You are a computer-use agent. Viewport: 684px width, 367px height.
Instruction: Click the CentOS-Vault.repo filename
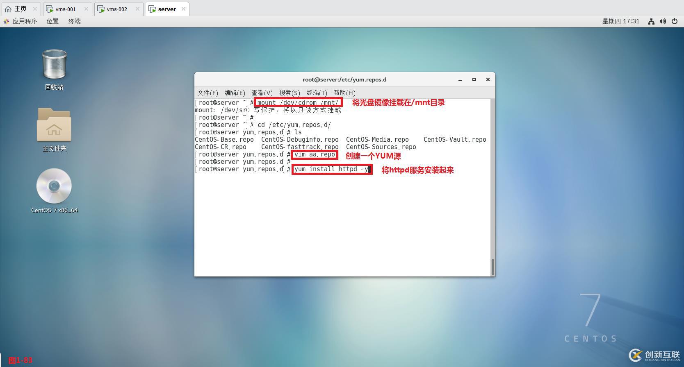coord(455,140)
